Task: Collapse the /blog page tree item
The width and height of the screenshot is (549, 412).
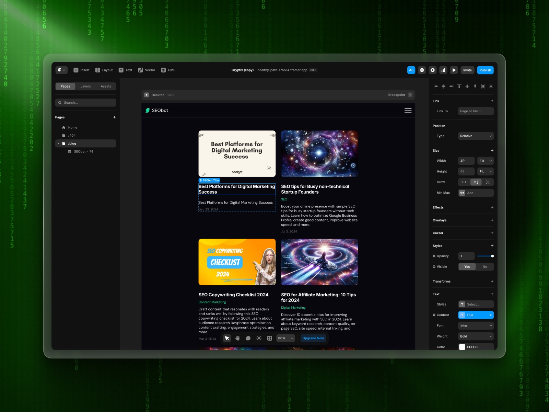Action: coord(58,143)
